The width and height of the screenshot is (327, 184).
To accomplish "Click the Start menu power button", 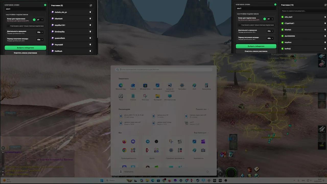I will click(207, 172).
